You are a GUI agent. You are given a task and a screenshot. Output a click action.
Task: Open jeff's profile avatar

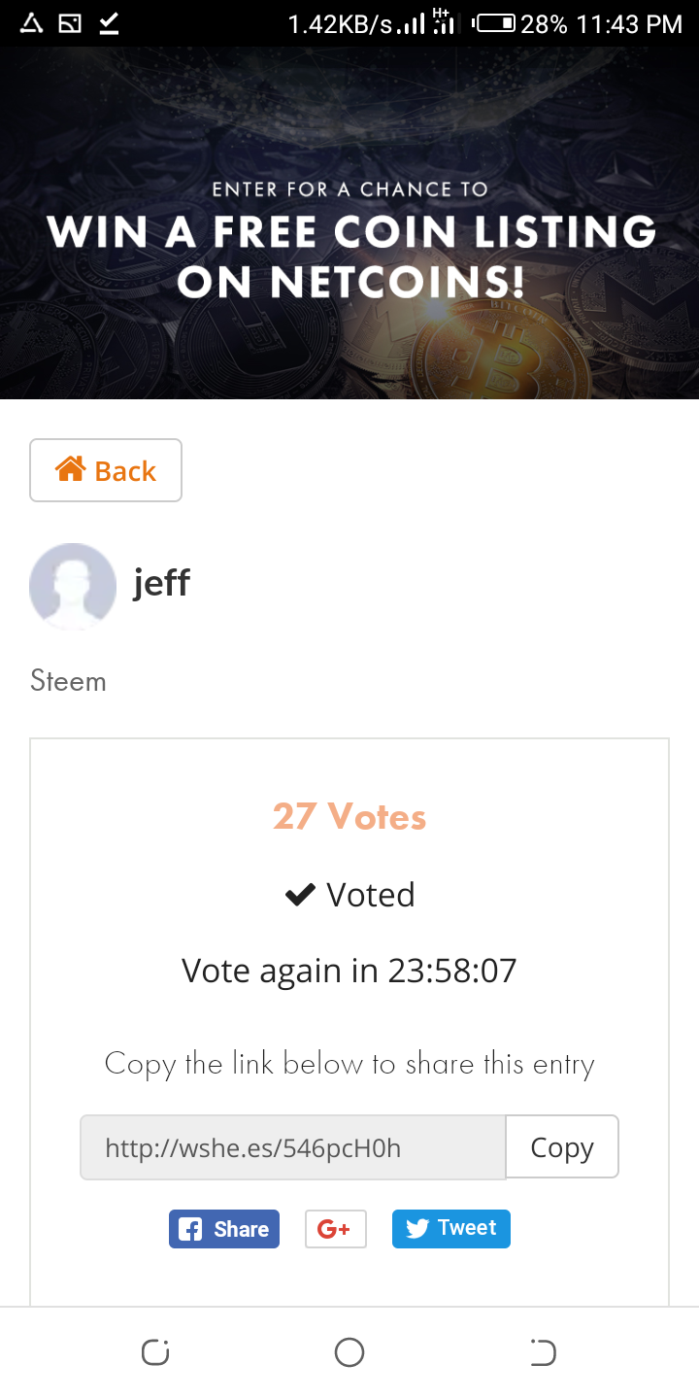click(73, 586)
